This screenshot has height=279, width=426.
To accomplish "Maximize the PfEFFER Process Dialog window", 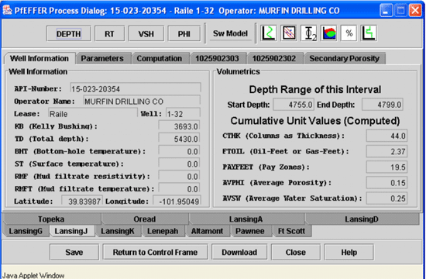I will tap(400, 11).
